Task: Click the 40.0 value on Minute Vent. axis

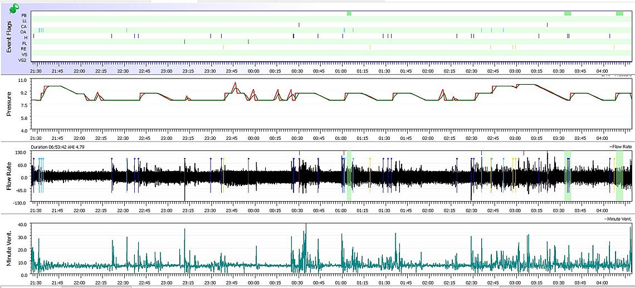Action: tap(23, 224)
